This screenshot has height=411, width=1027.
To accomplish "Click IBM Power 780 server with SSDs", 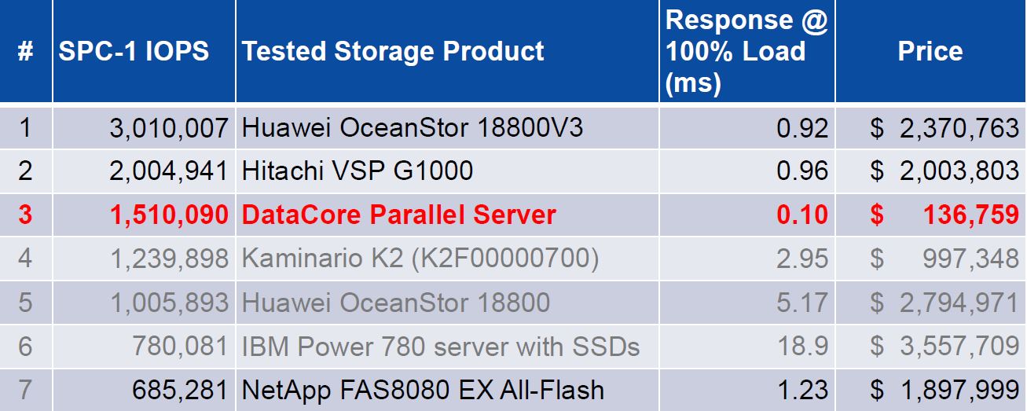I will click(441, 346).
